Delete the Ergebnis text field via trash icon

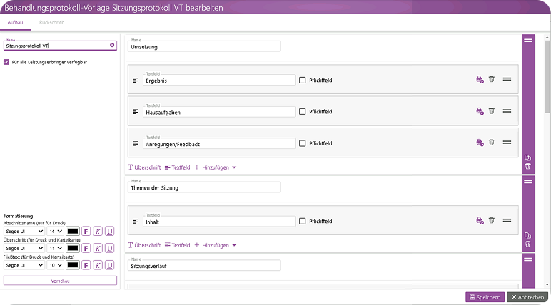491,81
